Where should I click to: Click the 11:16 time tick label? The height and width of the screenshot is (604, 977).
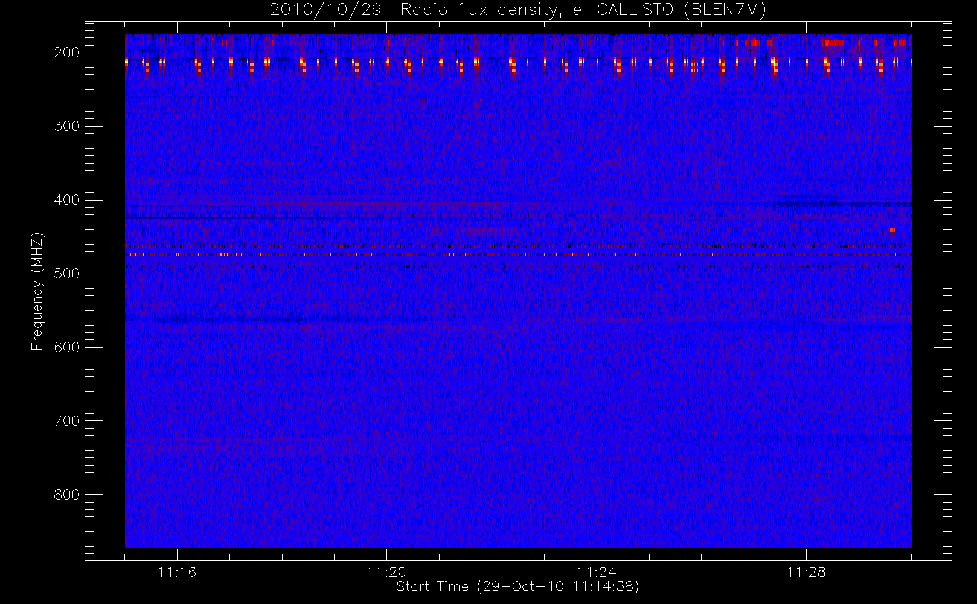177,572
